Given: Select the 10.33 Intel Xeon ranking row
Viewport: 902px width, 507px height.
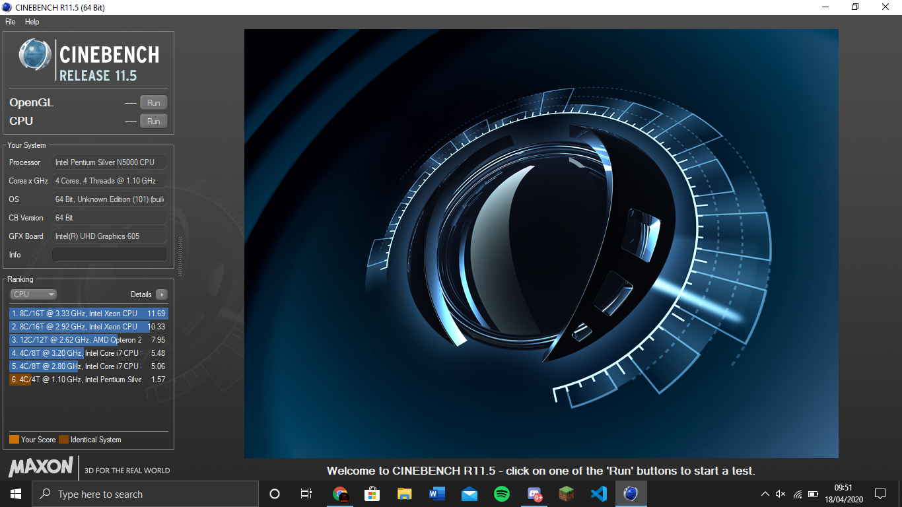Looking at the screenshot, I should point(88,327).
